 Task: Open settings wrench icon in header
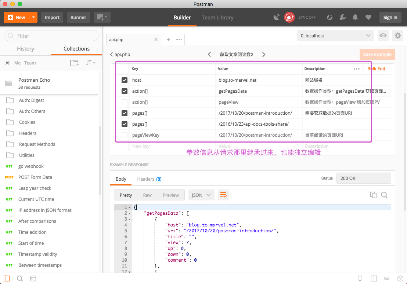[x=342, y=17]
